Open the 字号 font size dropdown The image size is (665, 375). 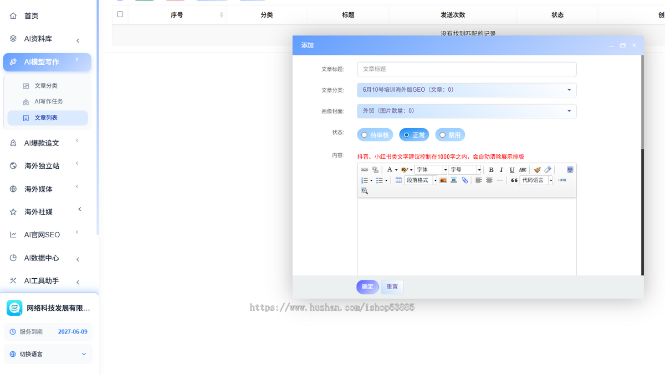465,170
